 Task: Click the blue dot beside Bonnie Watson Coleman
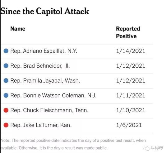tap(6, 95)
